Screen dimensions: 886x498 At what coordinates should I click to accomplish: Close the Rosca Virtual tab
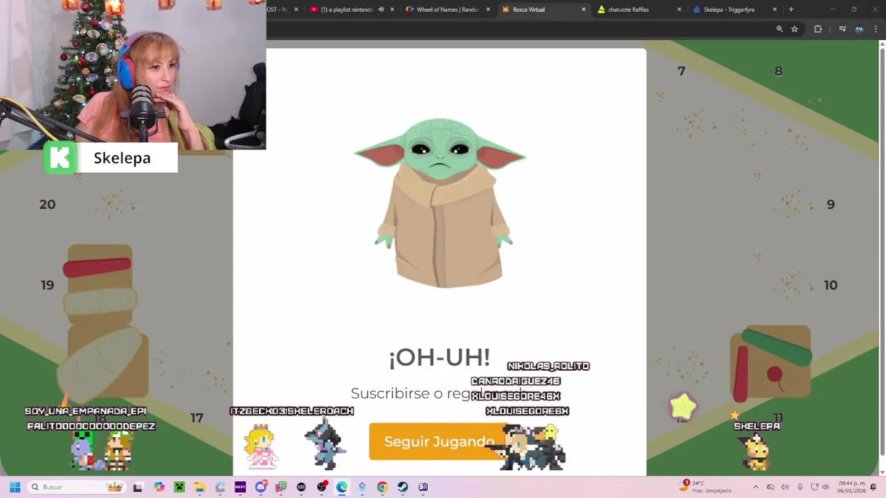584,10
